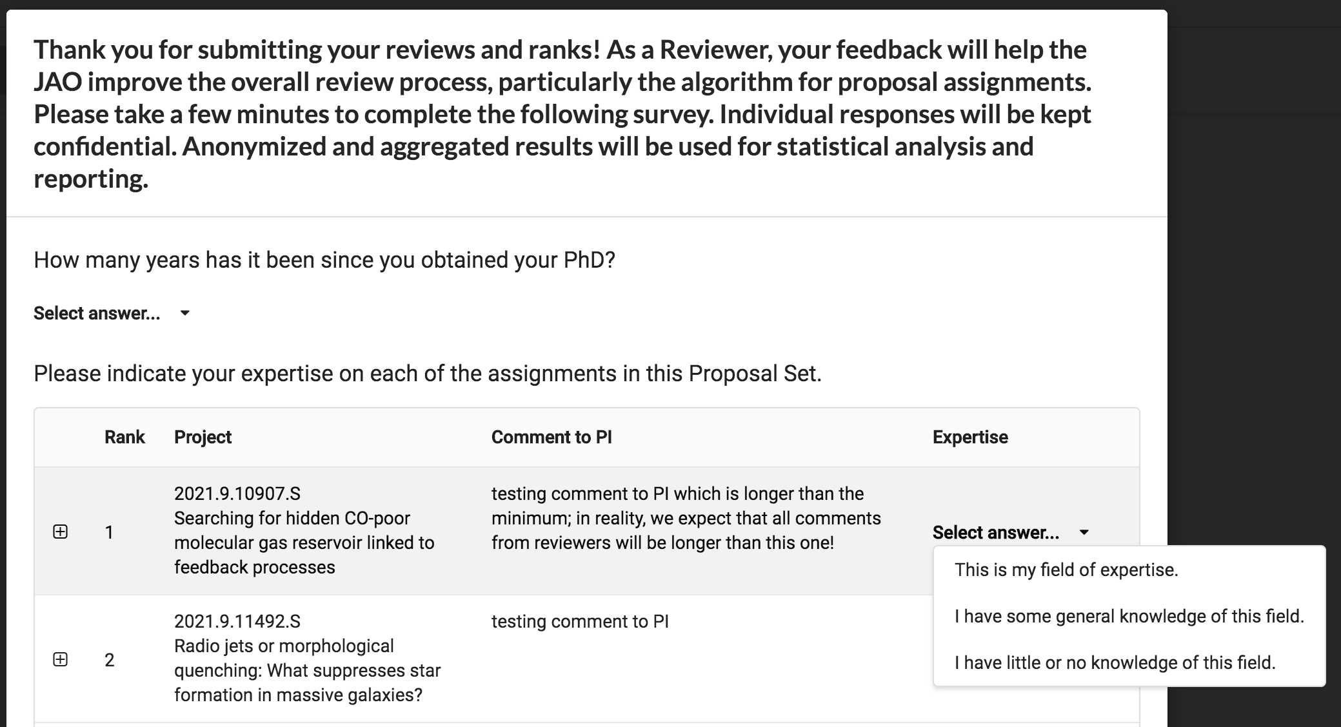
Task: Select "I have some general knowledge of this field."
Action: [x=1129, y=616]
